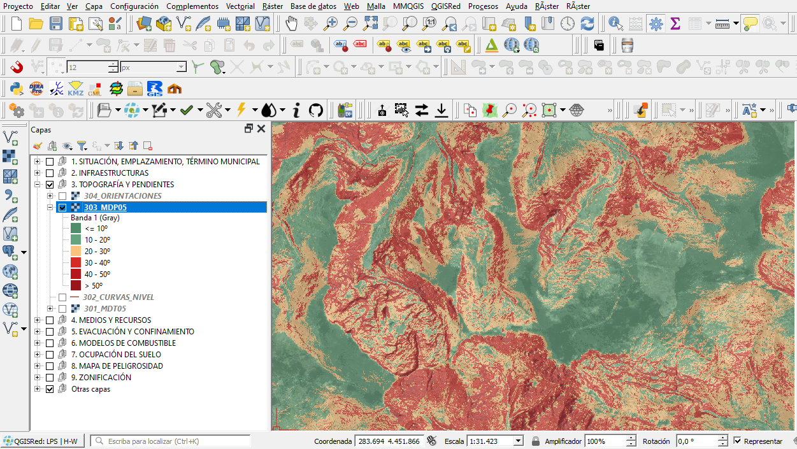Collapse the 3. TOPOGRAFÍA Y PENDIENTES group
Screen dimensions: 797x449
pos(37,184)
